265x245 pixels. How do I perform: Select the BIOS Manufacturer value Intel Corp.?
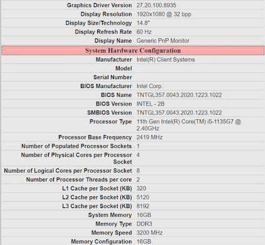(150, 86)
